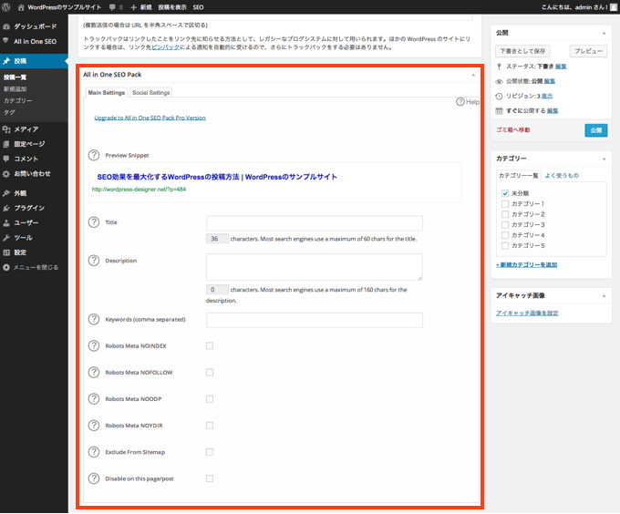Click the ゴミ箱へ移動 link
Screen dimensions: 620x514
[512, 129]
